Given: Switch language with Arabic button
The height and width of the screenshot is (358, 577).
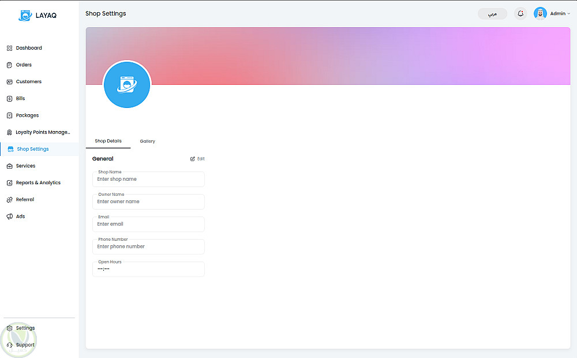Looking at the screenshot, I should pos(492,14).
